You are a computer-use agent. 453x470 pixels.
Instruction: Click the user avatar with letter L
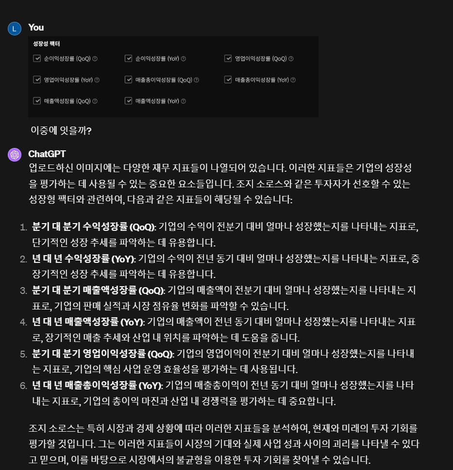[15, 29]
